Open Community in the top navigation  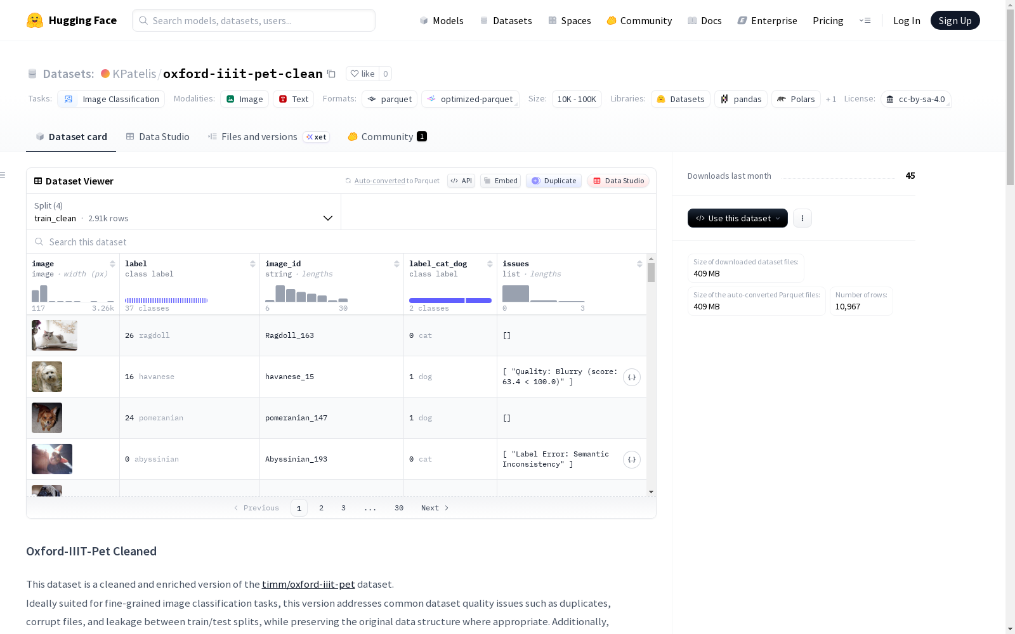(639, 20)
